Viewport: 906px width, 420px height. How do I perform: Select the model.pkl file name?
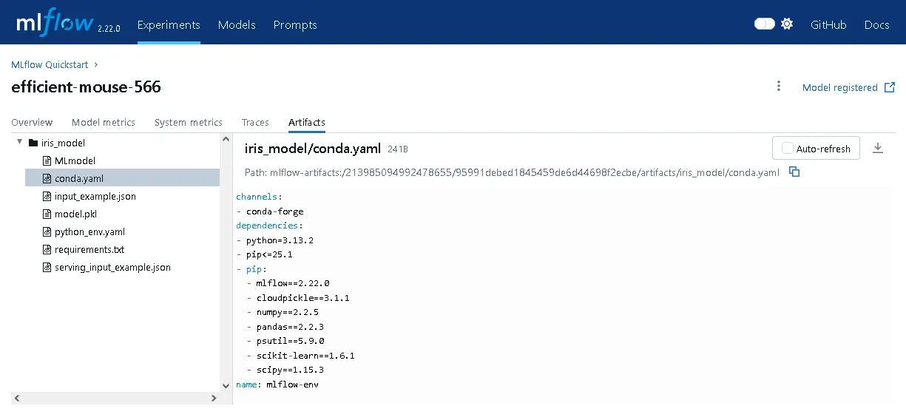click(75, 214)
